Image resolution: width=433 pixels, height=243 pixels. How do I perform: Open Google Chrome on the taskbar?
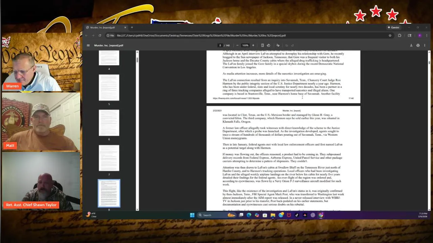pos(321,215)
